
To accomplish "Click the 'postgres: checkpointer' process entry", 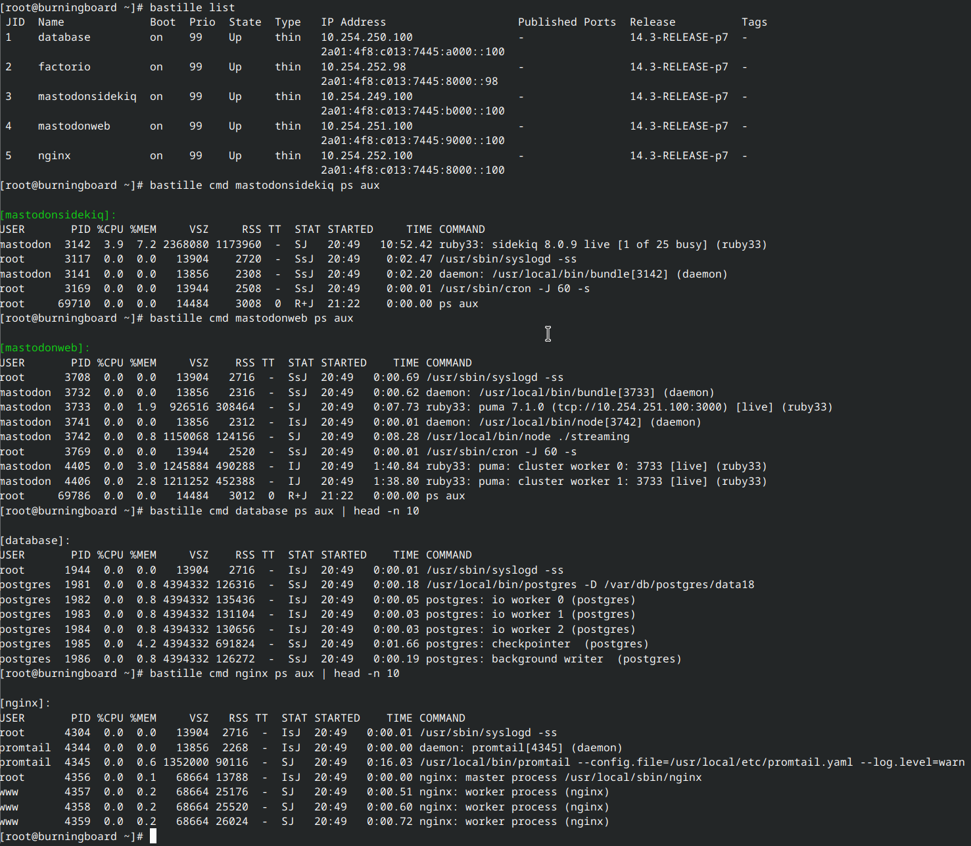I will (x=537, y=643).
